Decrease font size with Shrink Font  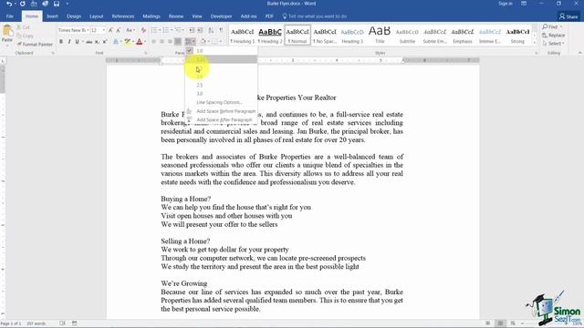(119, 30)
